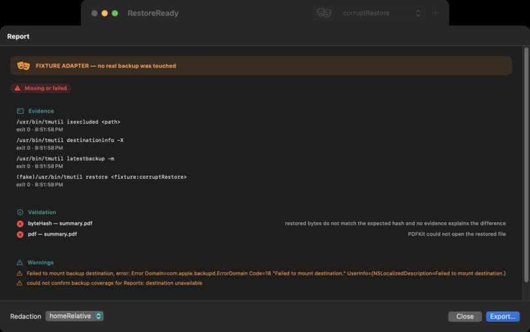Image resolution: width=530 pixels, height=332 pixels.
Task: Click the Evidence section heading
Action: pyautogui.click(x=41, y=111)
